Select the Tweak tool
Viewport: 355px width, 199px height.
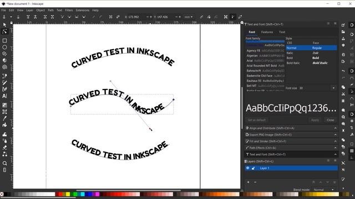point(4,134)
